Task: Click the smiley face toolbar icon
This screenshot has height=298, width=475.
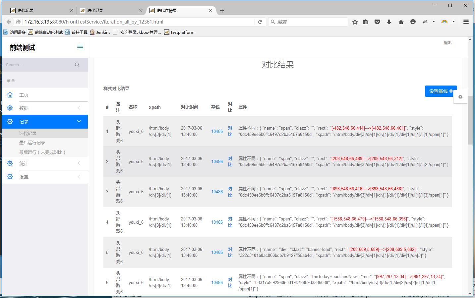Action: [x=413, y=22]
